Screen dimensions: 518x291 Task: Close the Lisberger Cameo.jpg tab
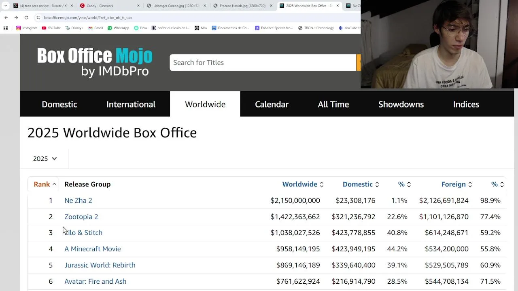(205, 6)
